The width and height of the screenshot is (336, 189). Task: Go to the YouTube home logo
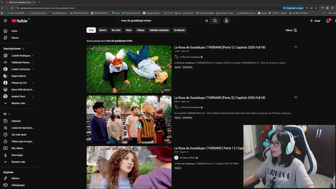coord(19,21)
